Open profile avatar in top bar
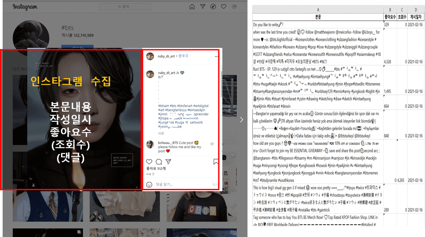This screenshot has height=237, width=425. tap(234, 7)
